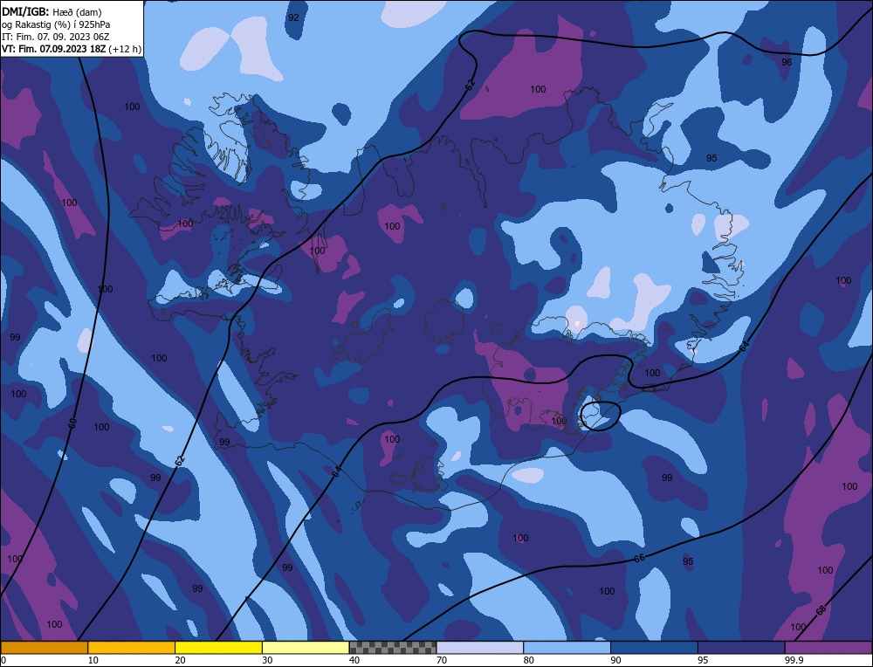Image resolution: width=873 pixels, height=667 pixels.
Task: Click the '60' contour line label
Action: tap(72, 423)
